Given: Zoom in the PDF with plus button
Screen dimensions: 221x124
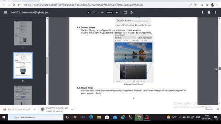Looking at the screenshot, I should [x=117, y=12].
